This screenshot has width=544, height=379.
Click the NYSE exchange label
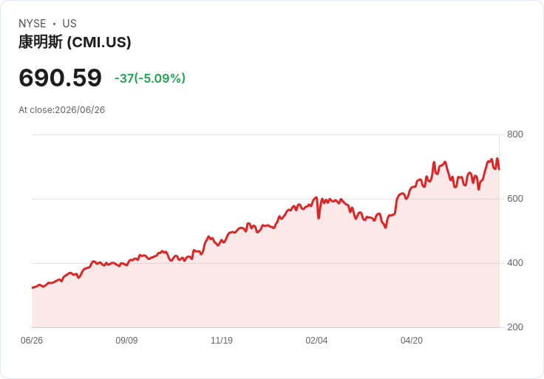(x=33, y=24)
